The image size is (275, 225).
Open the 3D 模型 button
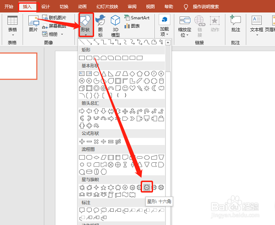[x=116, y=26]
